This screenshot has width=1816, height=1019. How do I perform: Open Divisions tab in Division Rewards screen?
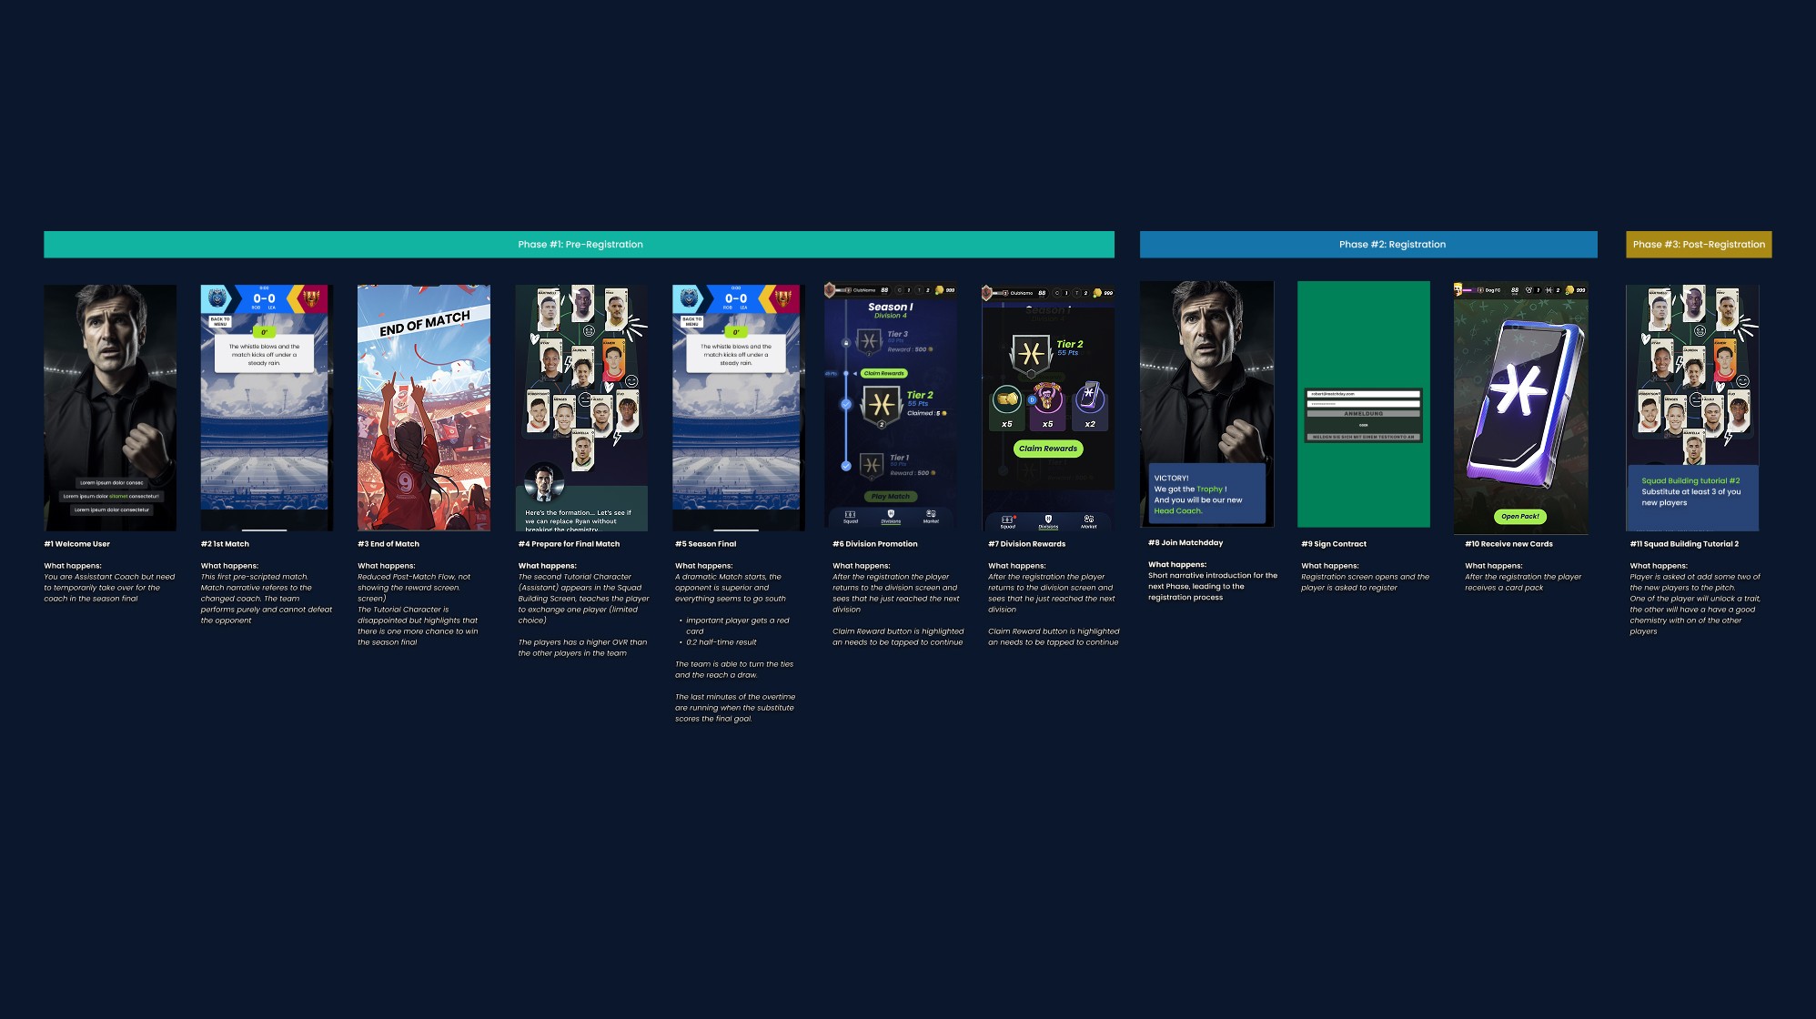(1048, 521)
